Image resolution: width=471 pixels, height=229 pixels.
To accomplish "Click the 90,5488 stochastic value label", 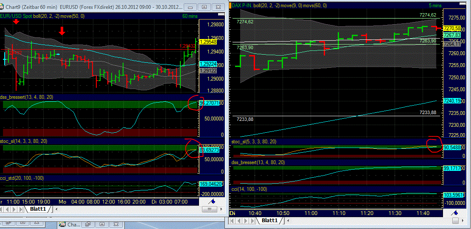I will click(452, 148).
